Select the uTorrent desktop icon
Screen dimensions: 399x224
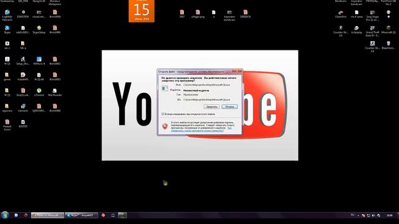pyautogui.click(x=39, y=93)
